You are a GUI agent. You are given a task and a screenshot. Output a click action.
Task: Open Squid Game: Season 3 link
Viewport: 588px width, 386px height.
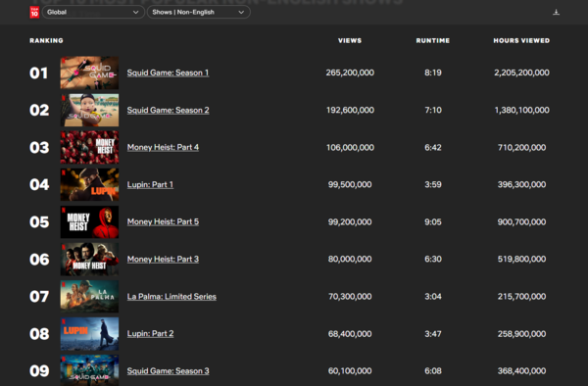[168, 371]
